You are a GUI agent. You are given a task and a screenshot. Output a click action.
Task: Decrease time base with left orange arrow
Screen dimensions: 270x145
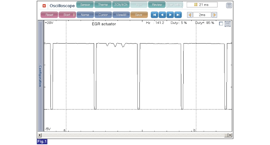[190, 15]
